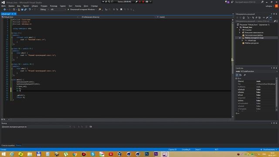This screenshot has height=157, width=279.
Task: Expand the external dependencies node
Action: [240, 33]
